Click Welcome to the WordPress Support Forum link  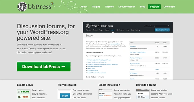point(99,60)
